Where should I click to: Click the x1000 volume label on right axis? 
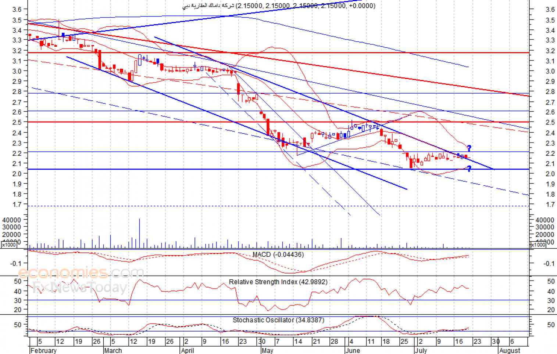point(538,245)
